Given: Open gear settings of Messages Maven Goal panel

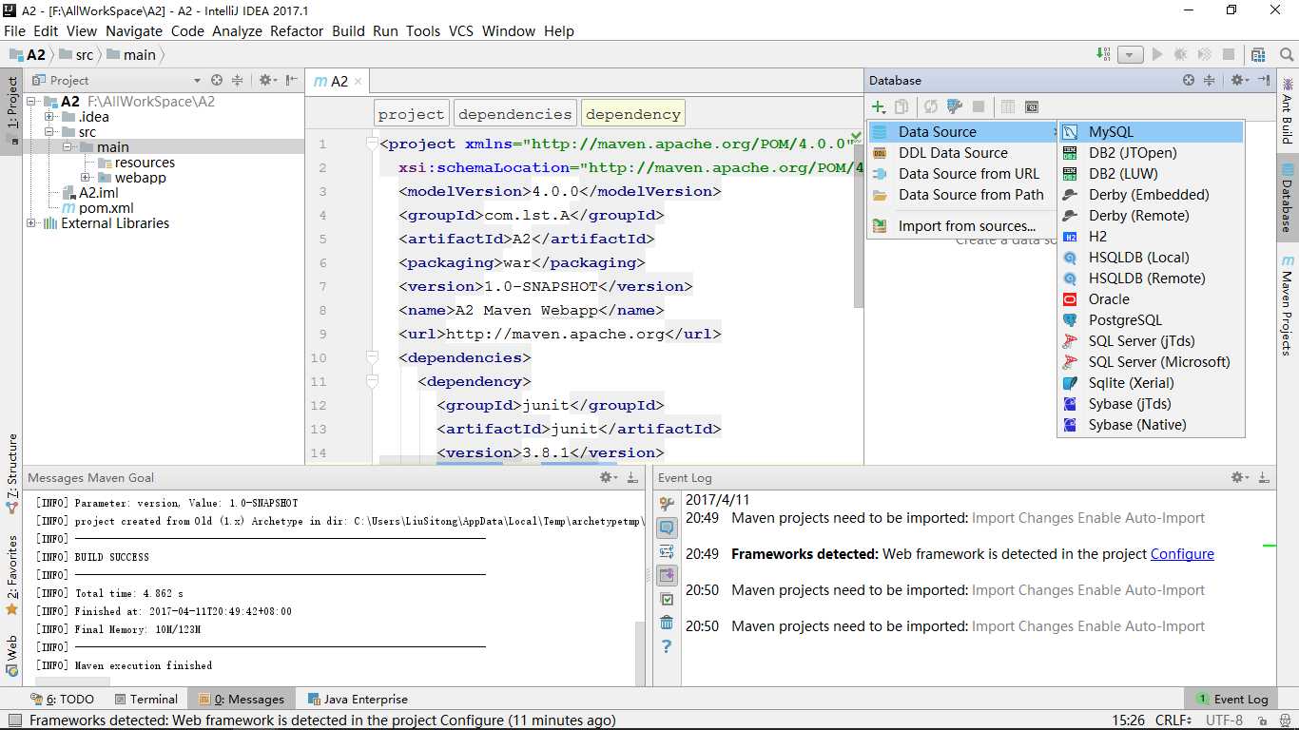Looking at the screenshot, I should [608, 477].
